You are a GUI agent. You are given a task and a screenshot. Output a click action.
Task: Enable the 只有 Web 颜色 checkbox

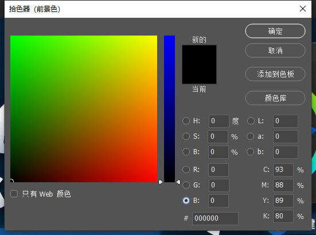(14, 194)
